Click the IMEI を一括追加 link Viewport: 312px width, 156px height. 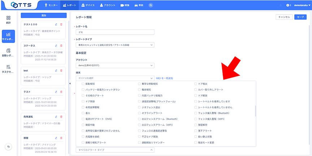164,78
